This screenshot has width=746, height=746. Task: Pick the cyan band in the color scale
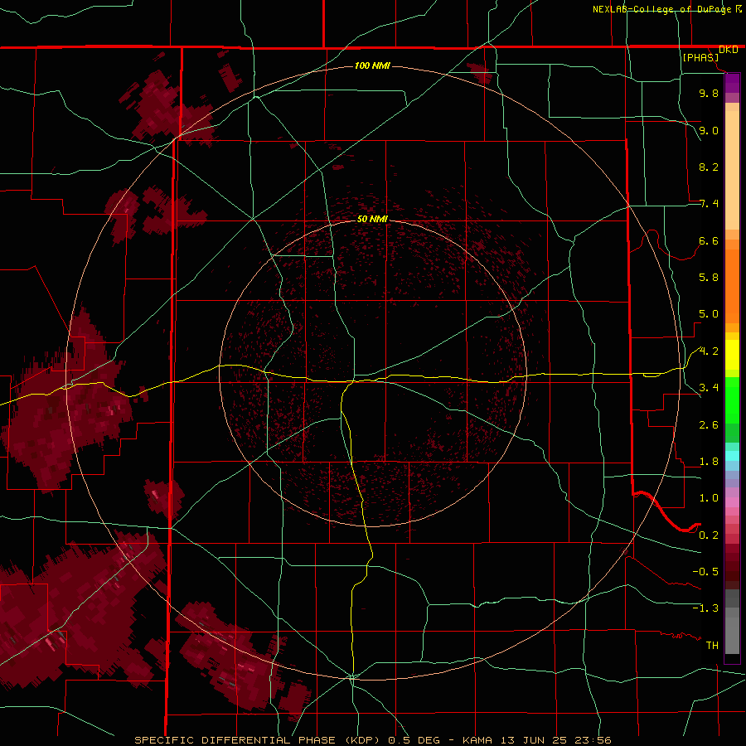pyautogui.click(x=732, y=456)
